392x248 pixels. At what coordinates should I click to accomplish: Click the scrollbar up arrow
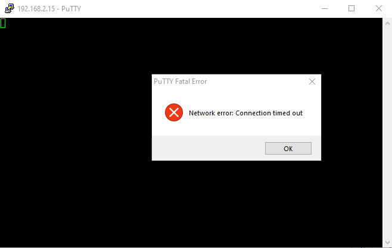click(x=387, y=23)
